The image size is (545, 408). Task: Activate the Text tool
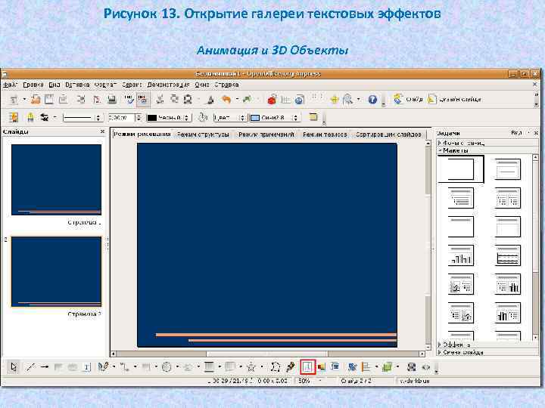[87, 366]
